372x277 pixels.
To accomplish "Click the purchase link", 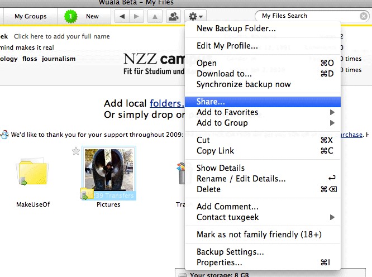I will (351, 135).
